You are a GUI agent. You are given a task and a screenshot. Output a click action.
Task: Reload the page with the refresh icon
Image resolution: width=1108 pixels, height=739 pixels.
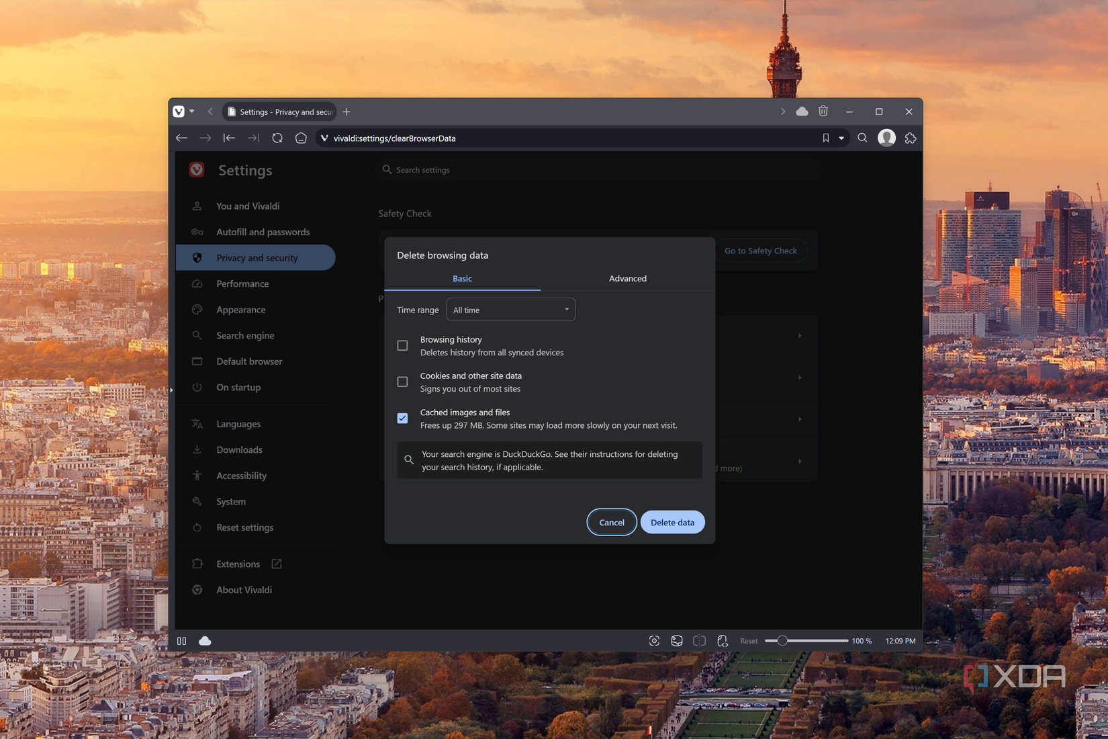point(277,138)
